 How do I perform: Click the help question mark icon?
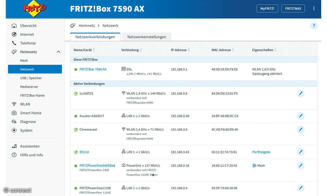point(314,26)
